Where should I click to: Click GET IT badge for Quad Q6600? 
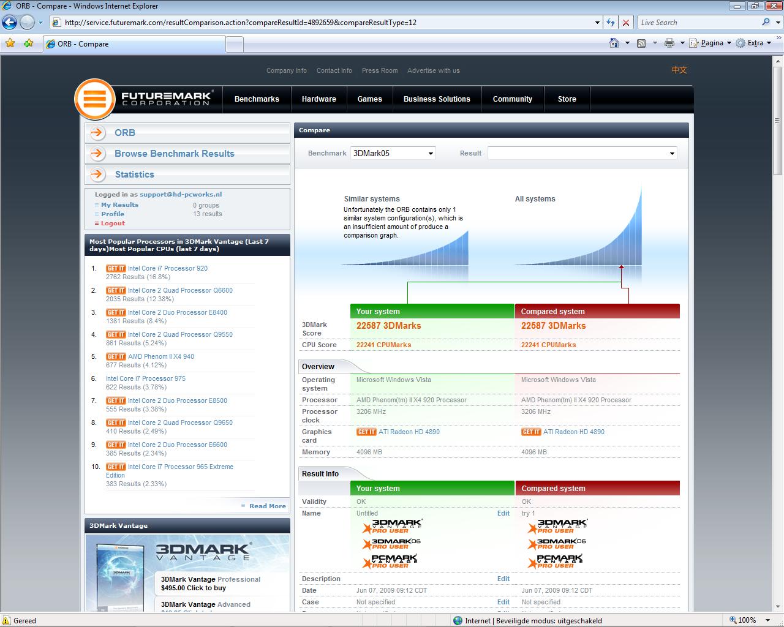click(x=116, y=290)
